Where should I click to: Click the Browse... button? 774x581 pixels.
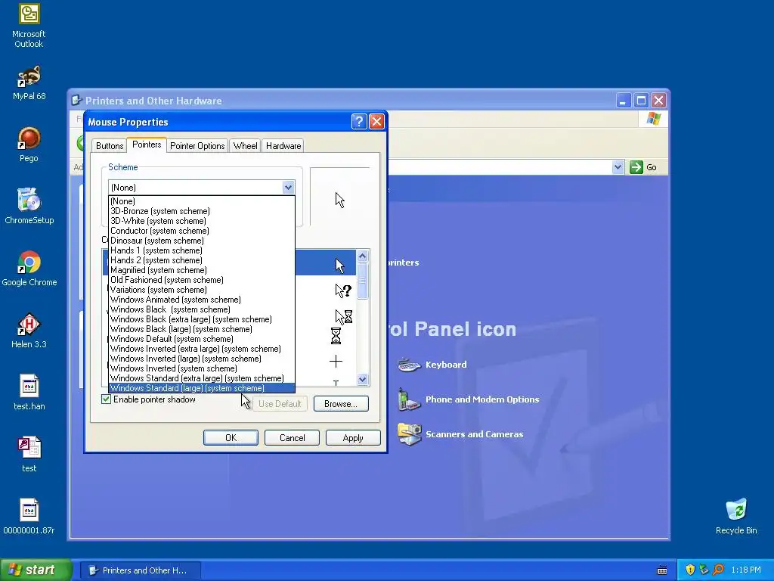click(x=341, y=404)
